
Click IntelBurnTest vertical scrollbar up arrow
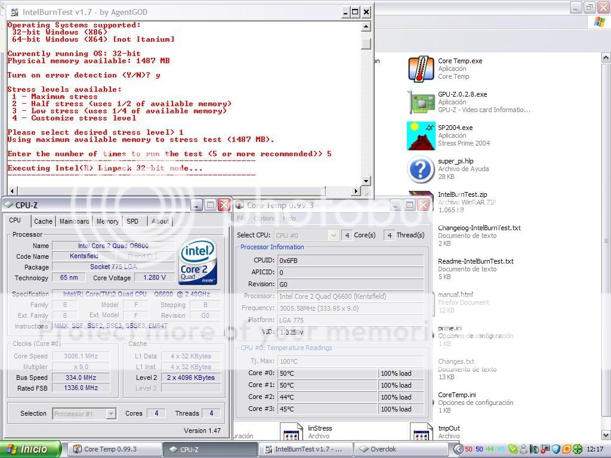[366, 26]
